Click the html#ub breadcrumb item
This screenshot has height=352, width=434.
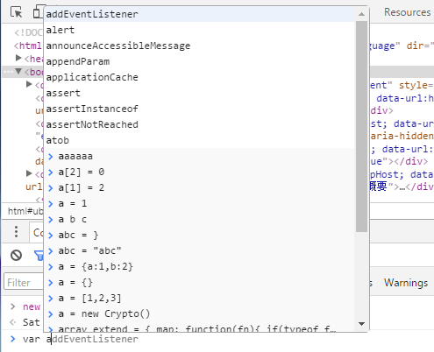click(x=25, y=211)
